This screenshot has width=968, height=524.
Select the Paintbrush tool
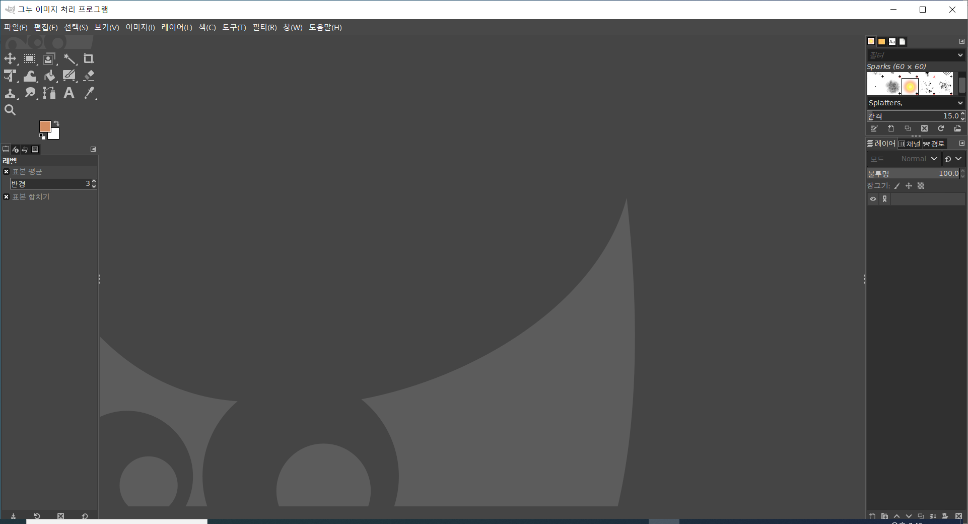70,76
